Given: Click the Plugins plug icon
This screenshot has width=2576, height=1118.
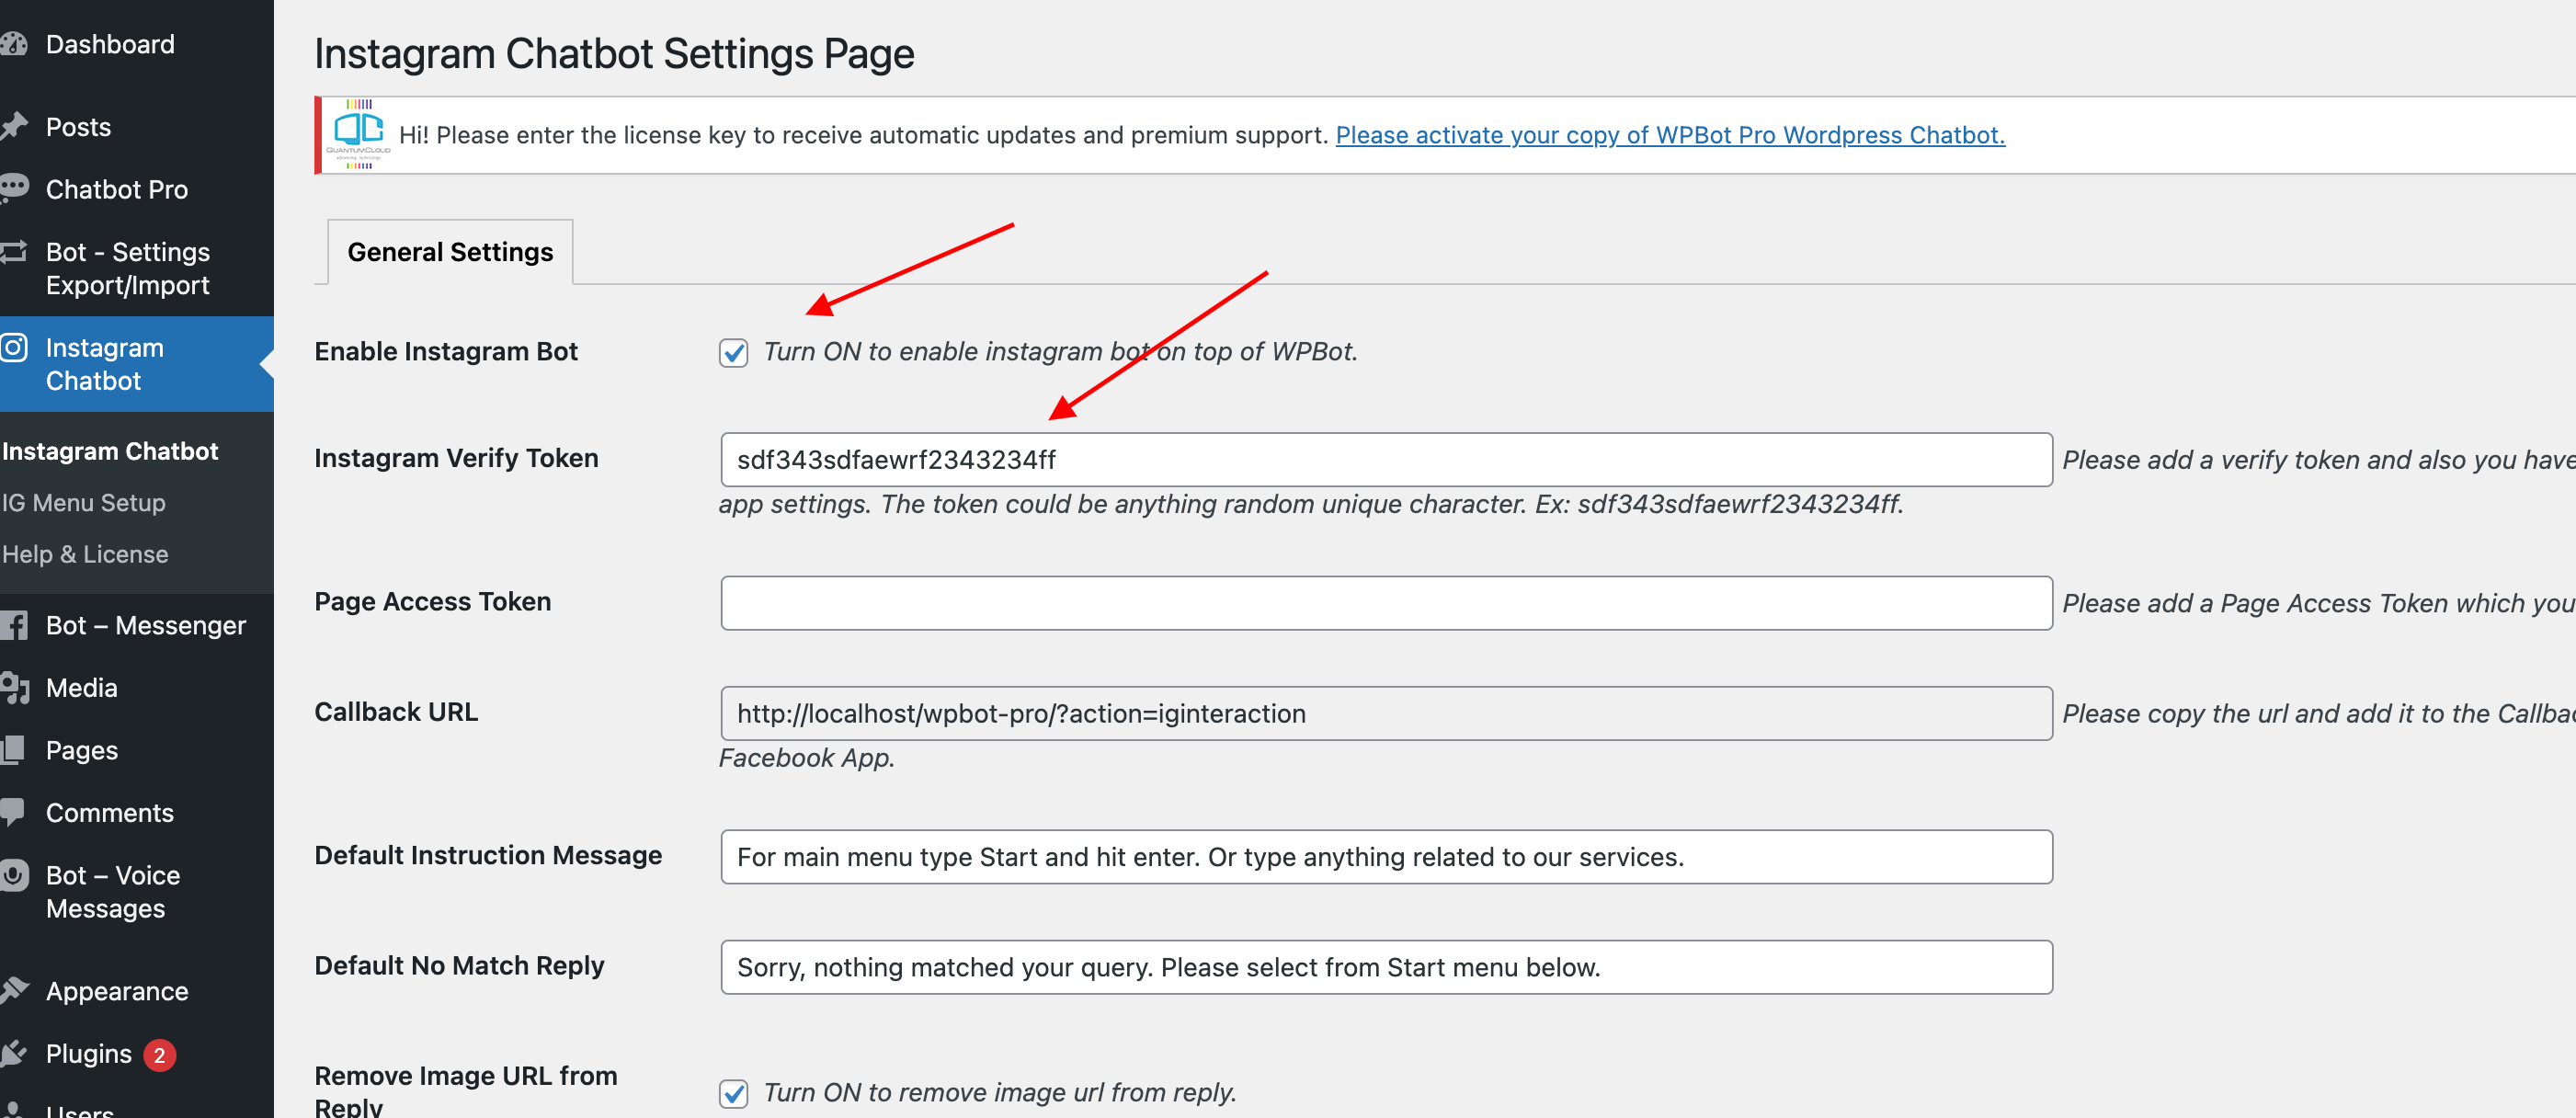Looking at the screenshot, I should pyautogui.click(x=13, y=1053).
